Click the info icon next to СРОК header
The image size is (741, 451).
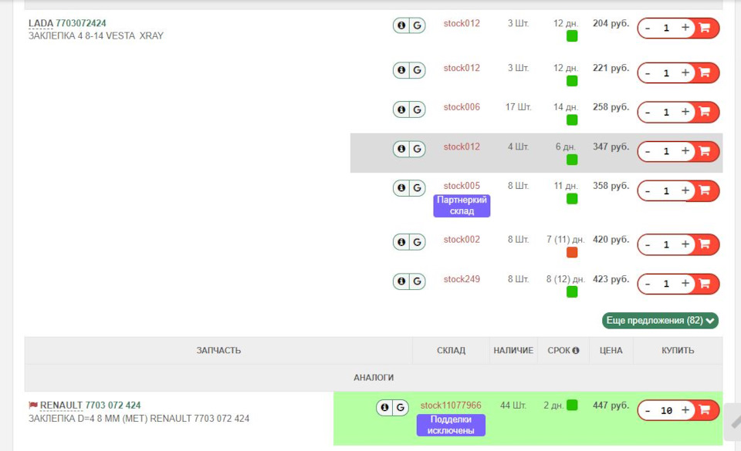tap(576, 351)
